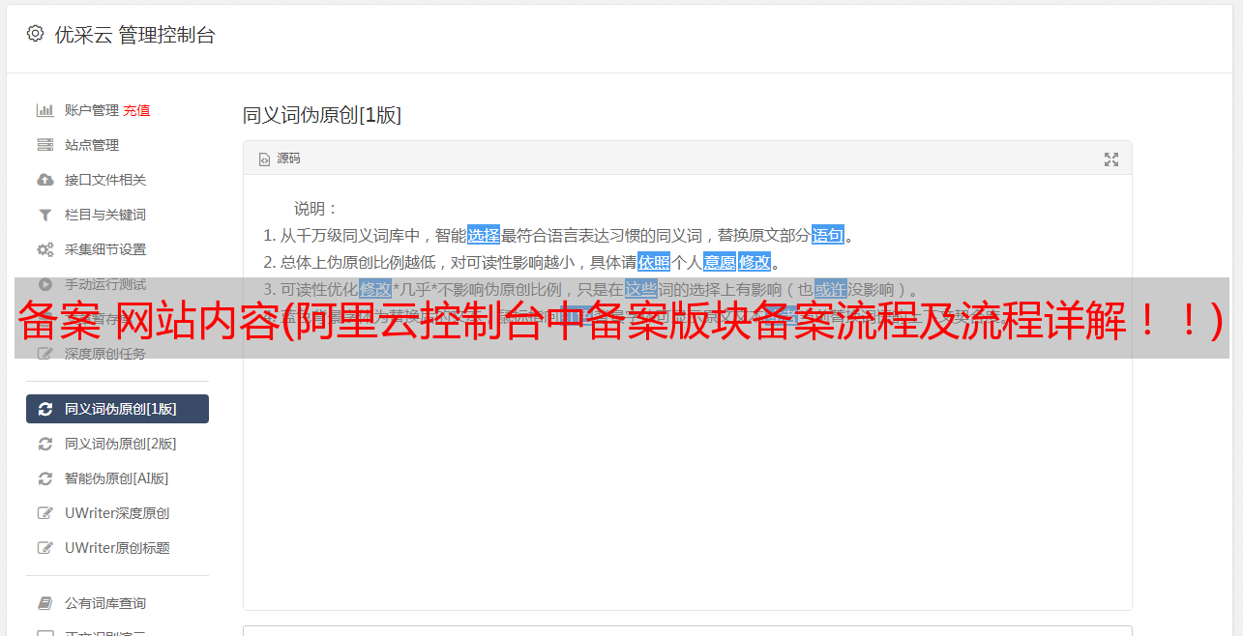This screenshot has width=1243, height=636.
Task: Toggle fullscreen expand icon in editor toolbar
Action: click(x=1111, y=159)
